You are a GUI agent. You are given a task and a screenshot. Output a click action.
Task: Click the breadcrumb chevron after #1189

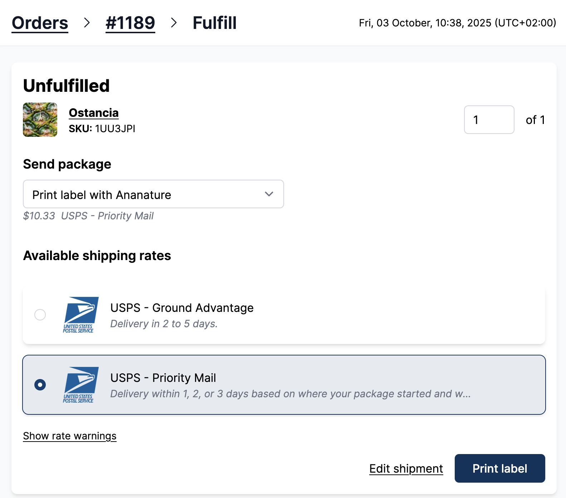click(x=174, y=23)
